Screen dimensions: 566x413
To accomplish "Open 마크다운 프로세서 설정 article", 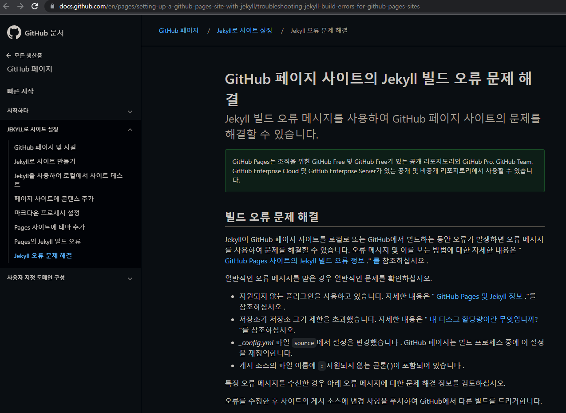I will point(47,213).
